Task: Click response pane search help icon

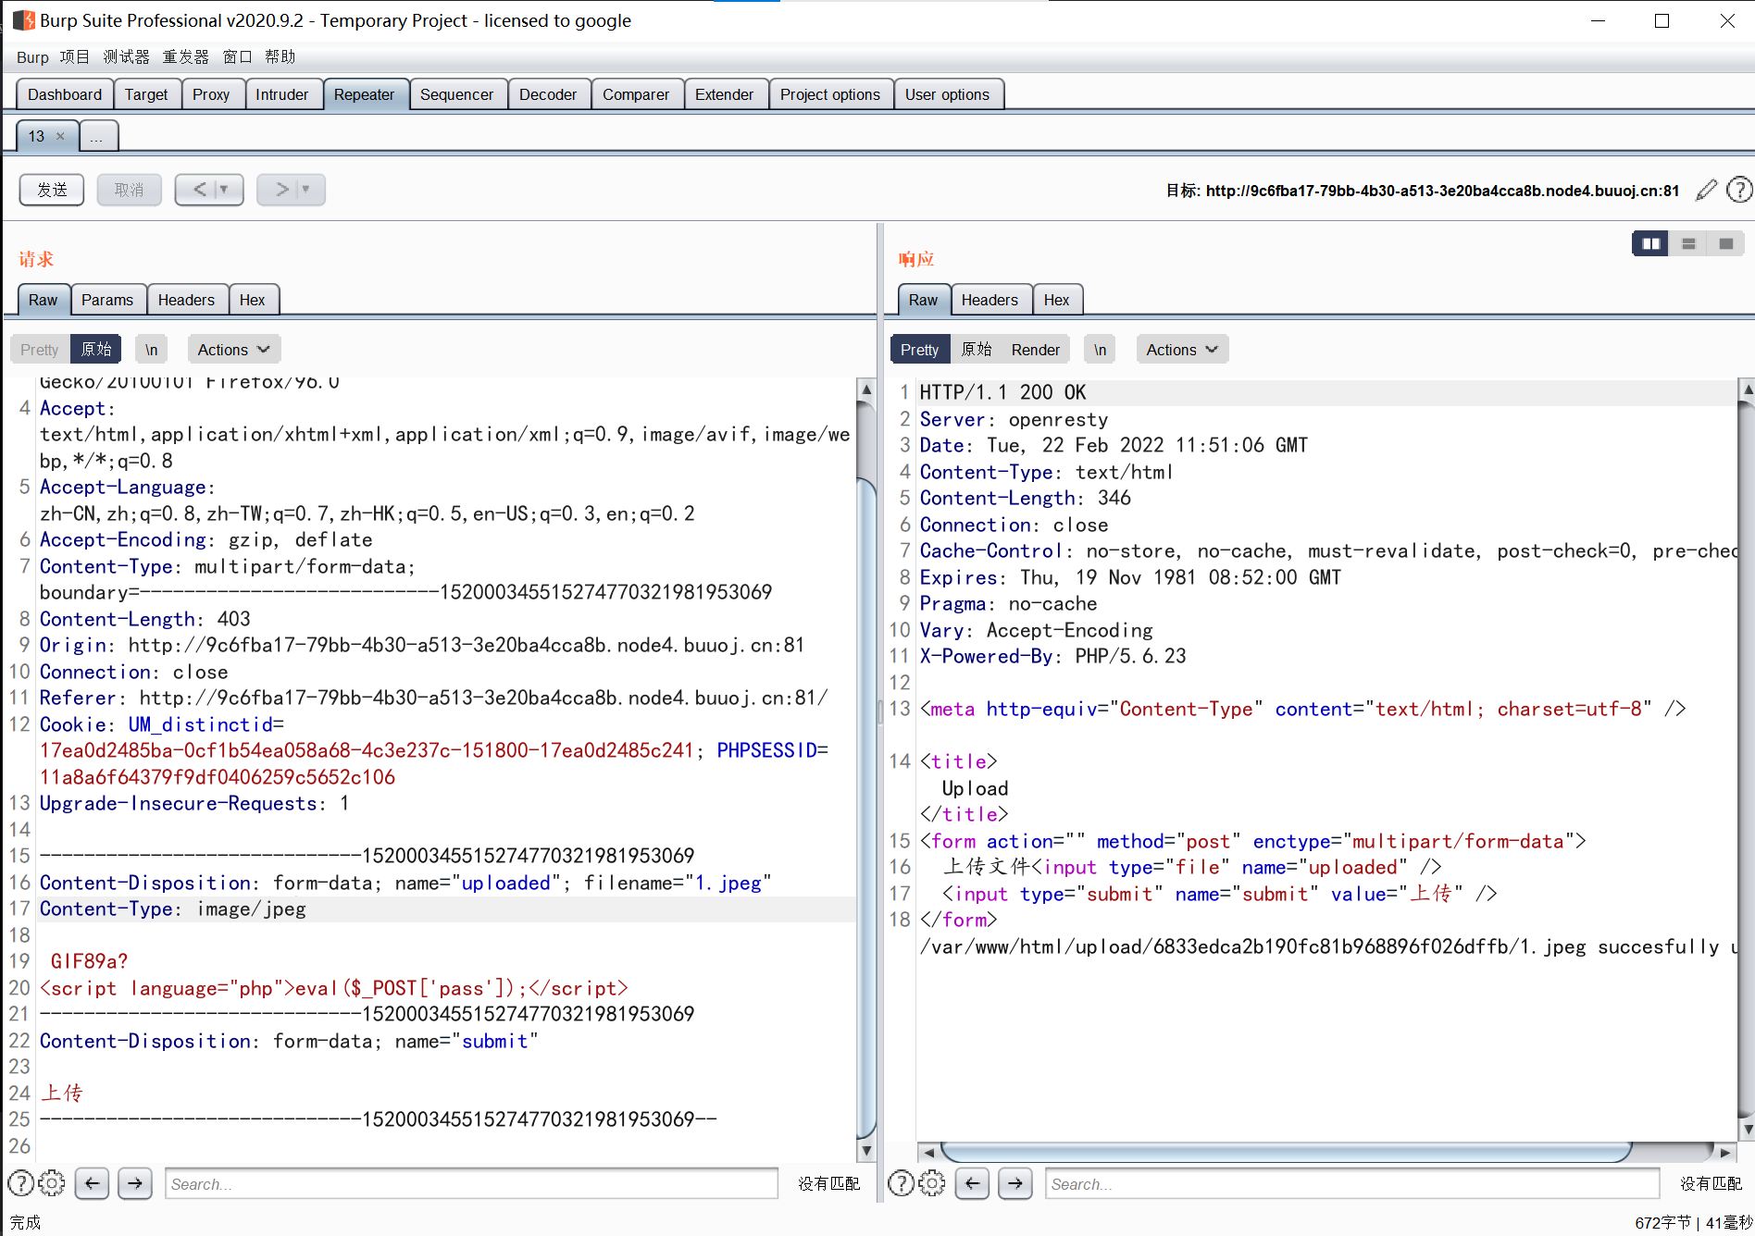Action: pyautogui.click(x=901, y=1183)
